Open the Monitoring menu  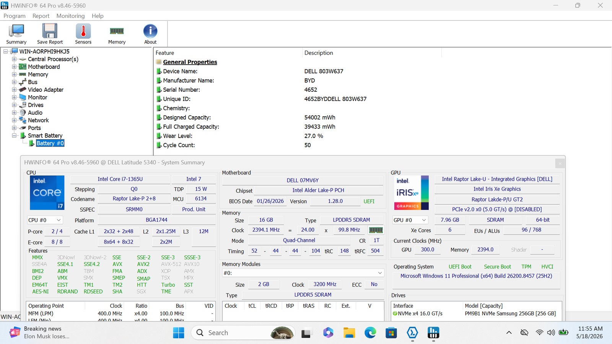click(x=70, y=16)
